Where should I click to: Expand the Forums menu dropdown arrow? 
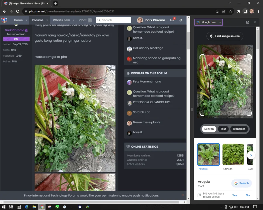pyautogui.click(x=47, y=20)
